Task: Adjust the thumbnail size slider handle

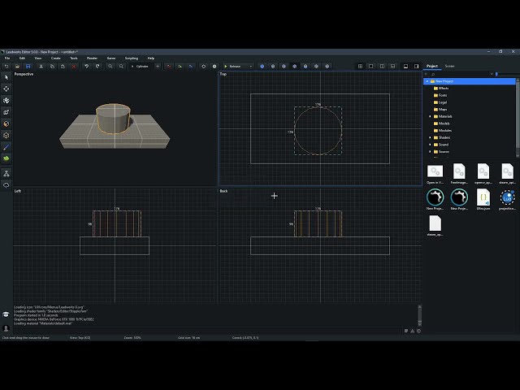Action: coord(496,74)
